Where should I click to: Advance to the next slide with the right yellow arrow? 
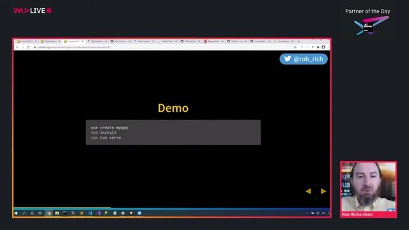coord(323,191)
